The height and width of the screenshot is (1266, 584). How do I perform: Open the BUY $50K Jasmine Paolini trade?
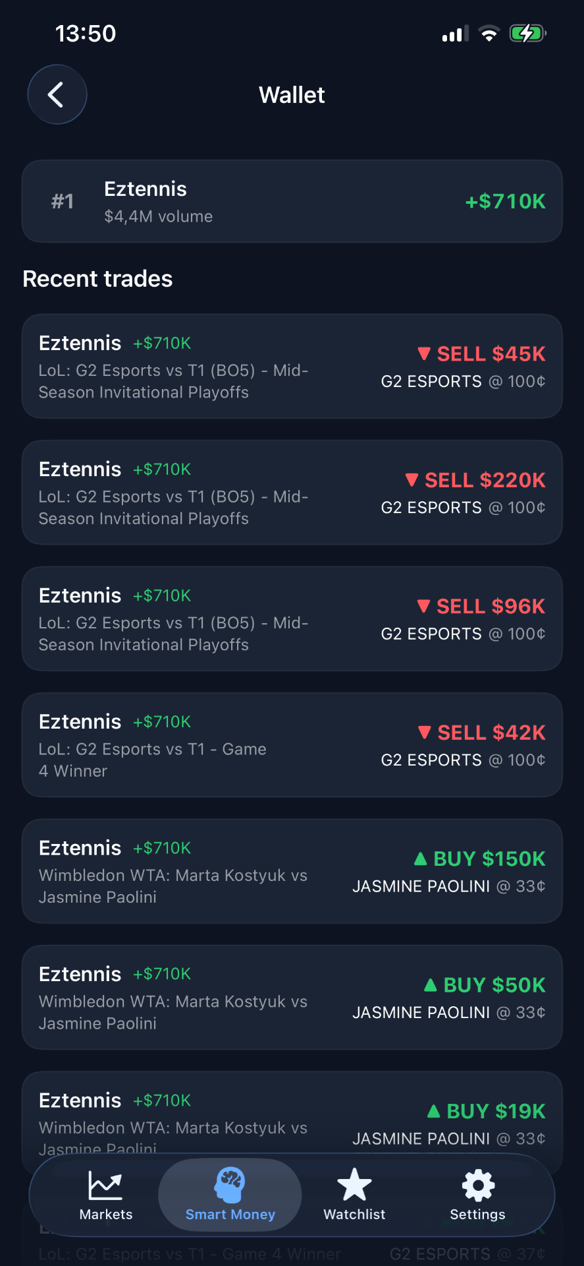pos(292,998)
